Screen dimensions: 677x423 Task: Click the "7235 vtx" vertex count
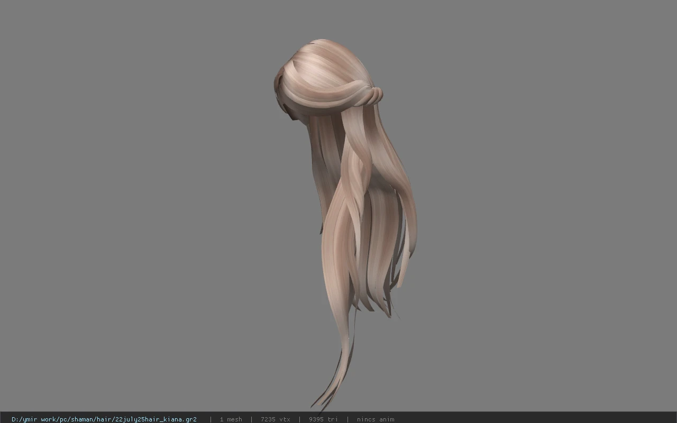pos(275,419)
